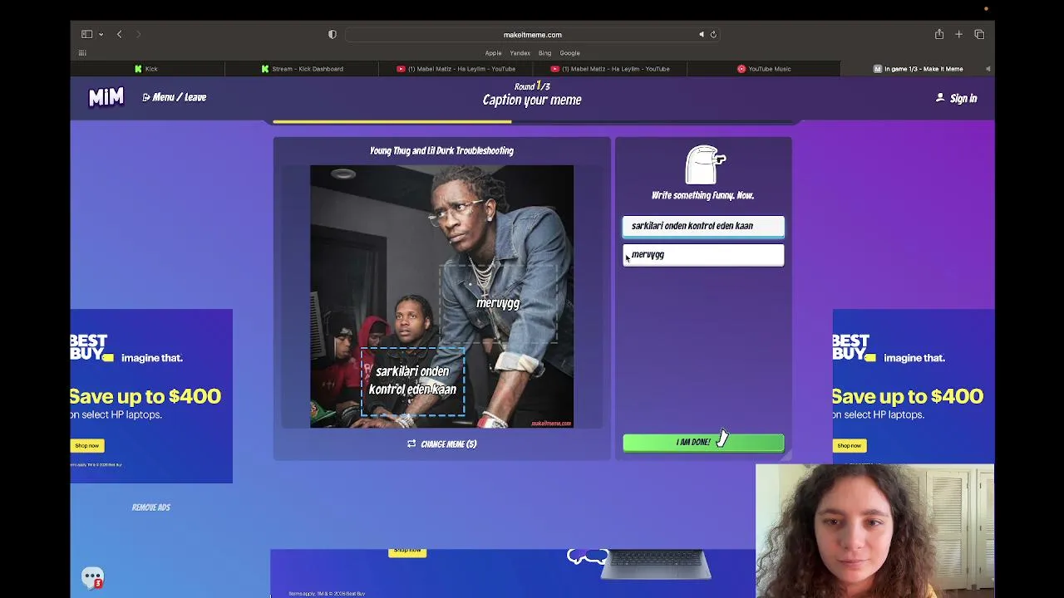Click Change Meme (5) button
1064x598 pixels.
(441, 444)
